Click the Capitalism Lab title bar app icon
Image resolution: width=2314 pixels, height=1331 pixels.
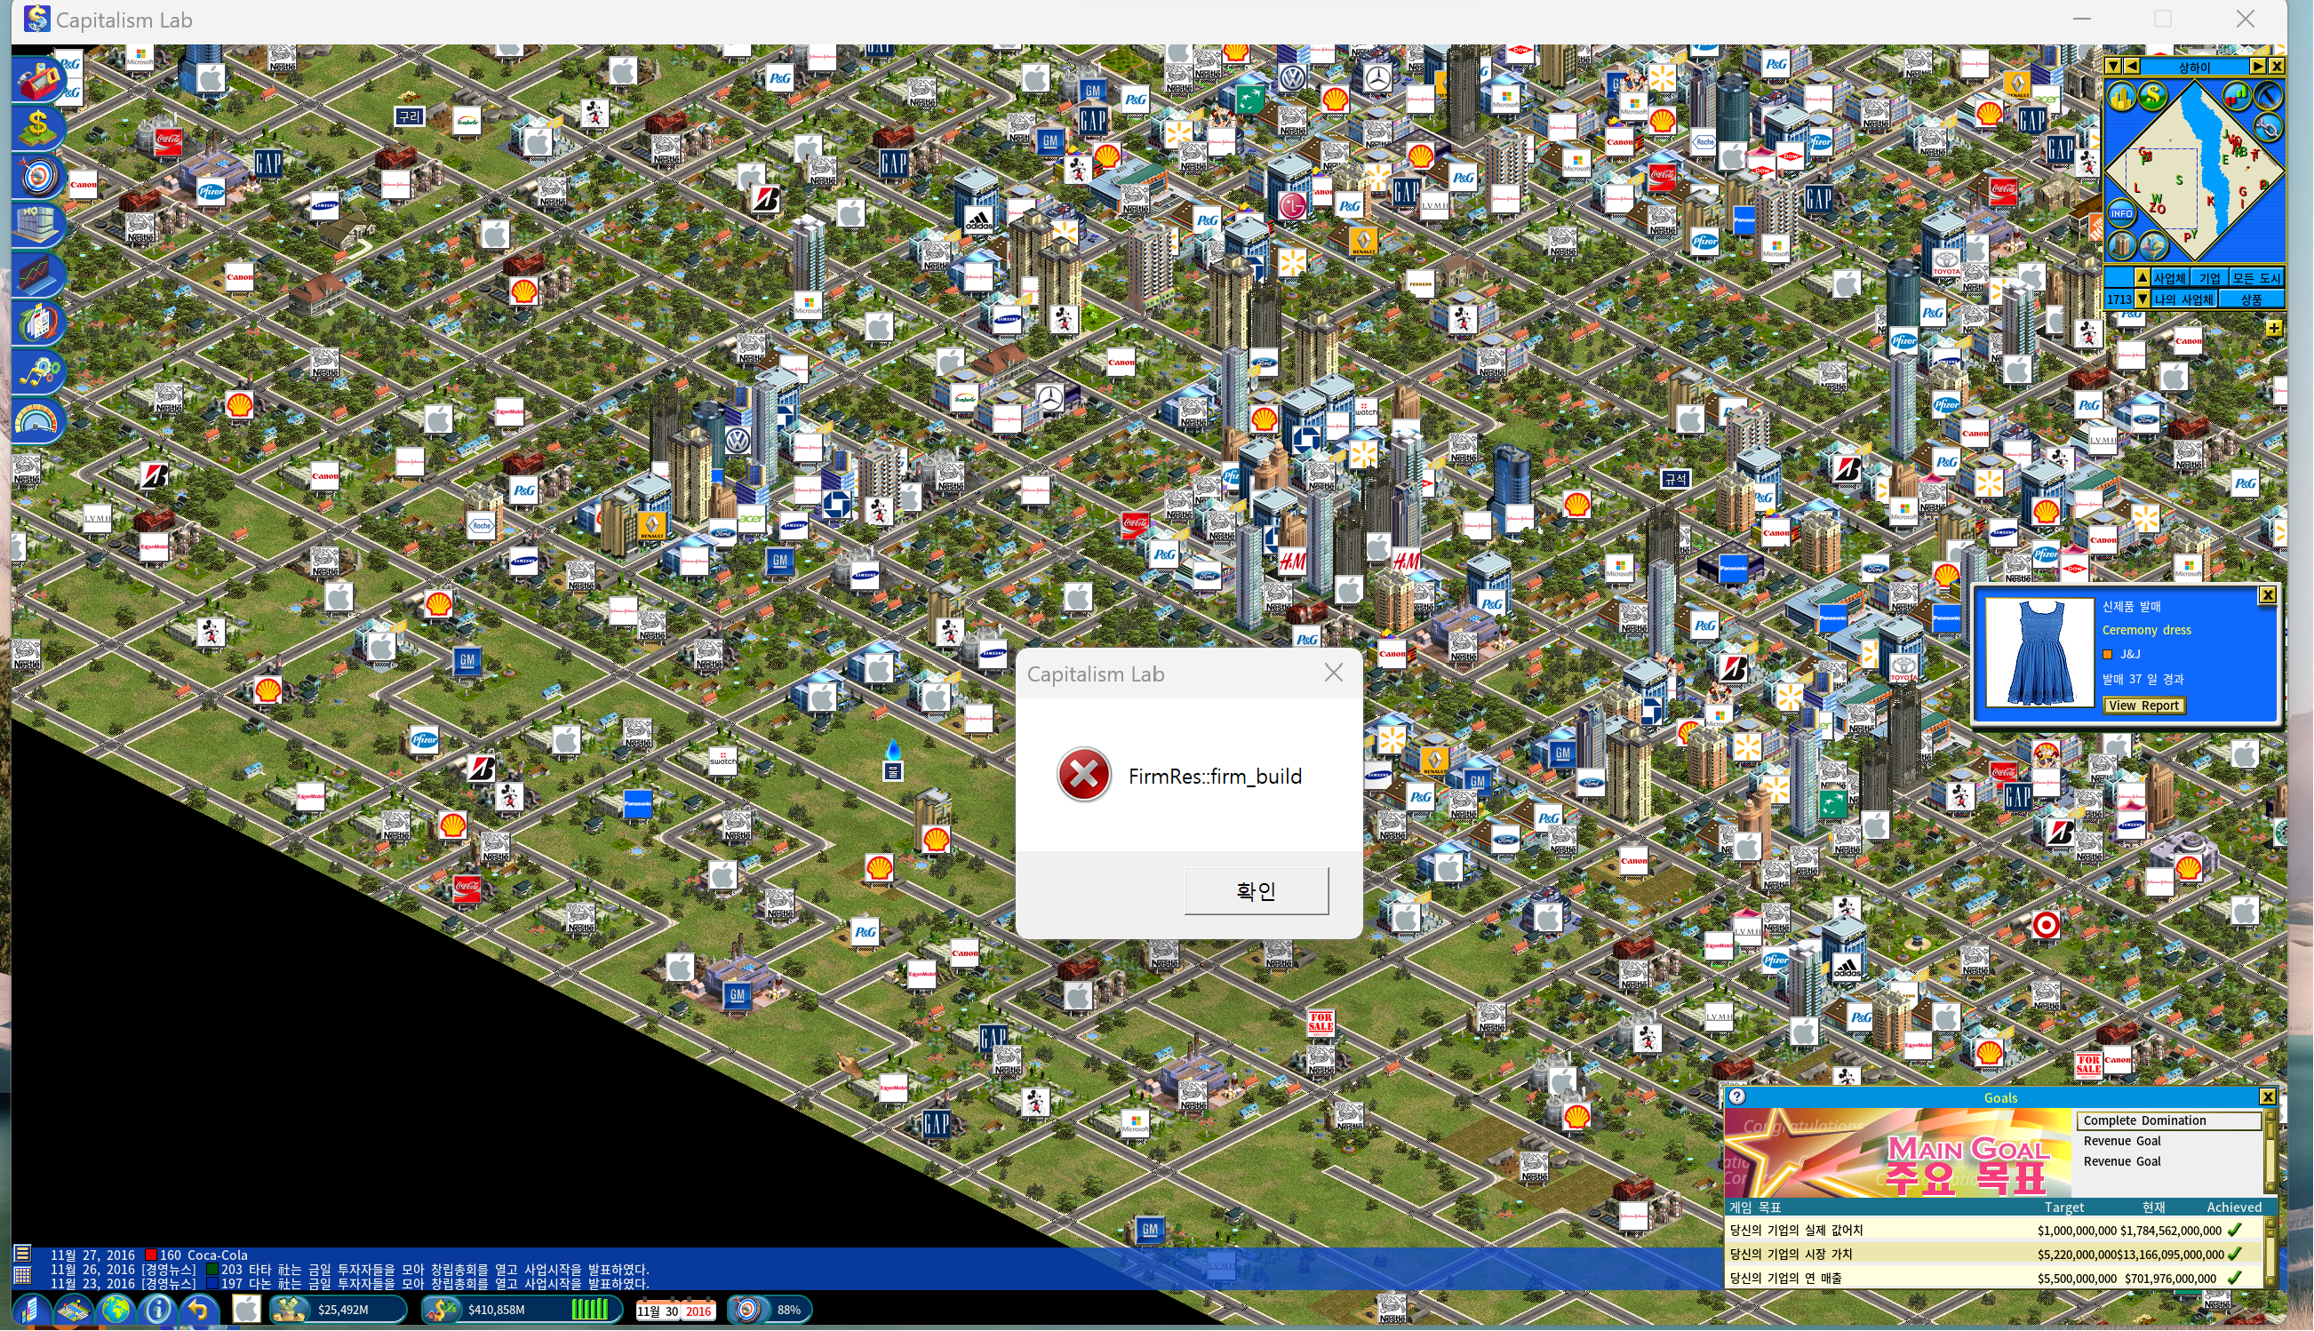(36, 19)
